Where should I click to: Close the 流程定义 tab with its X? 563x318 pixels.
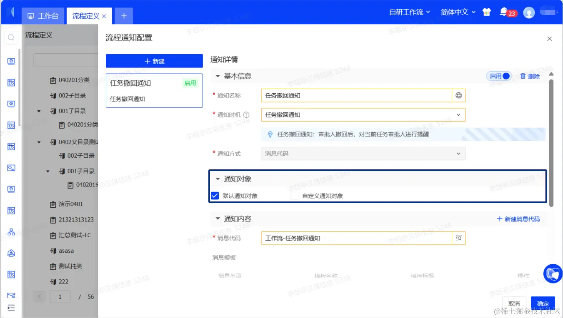[104, 16]
